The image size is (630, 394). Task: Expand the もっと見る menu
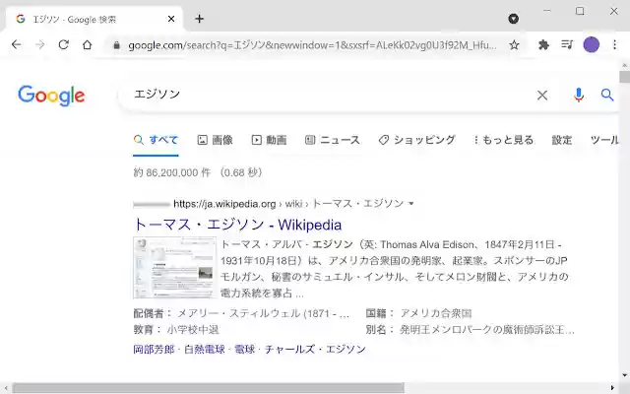coord(503,140)
